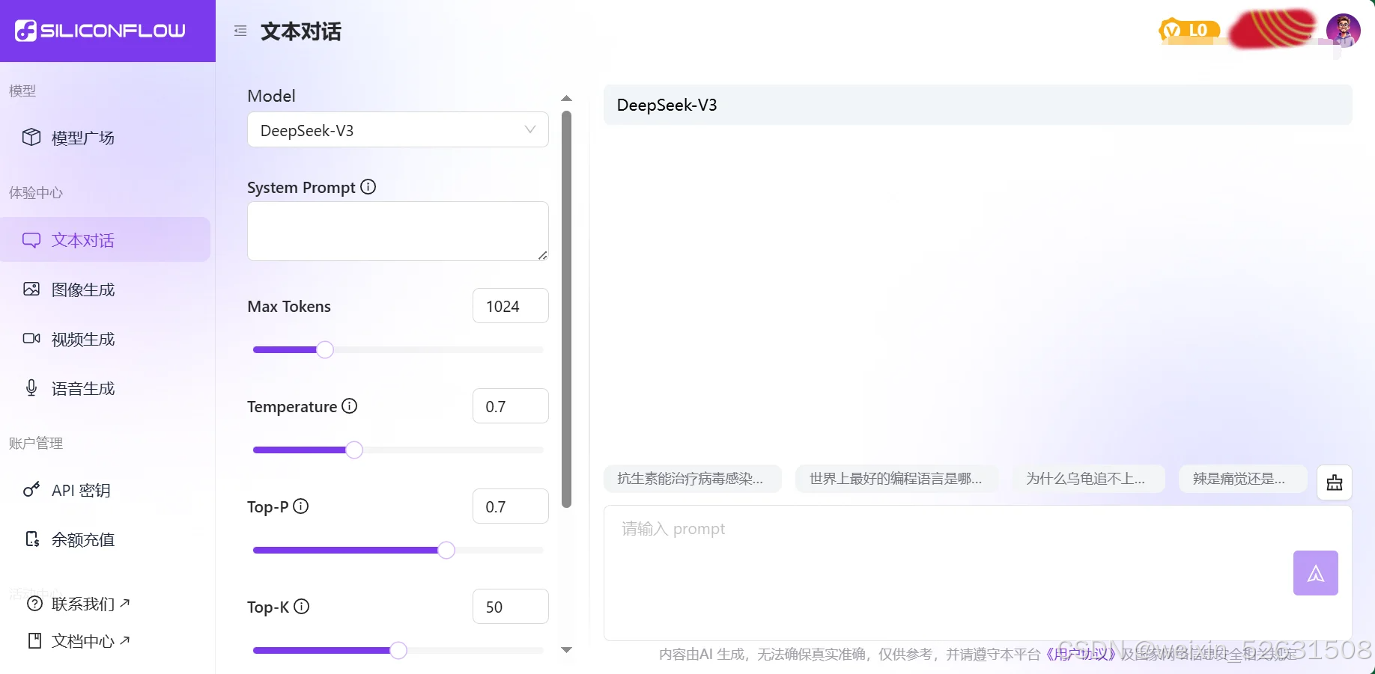The height and width of the screenshot is (674, 1375).
Task: Click the Max Tokens slider handle
Action: coord(325,349)
